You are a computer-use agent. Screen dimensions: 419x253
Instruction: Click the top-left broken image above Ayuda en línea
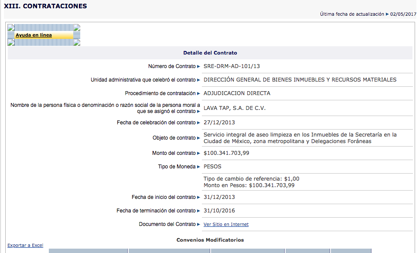pos(11,28)
